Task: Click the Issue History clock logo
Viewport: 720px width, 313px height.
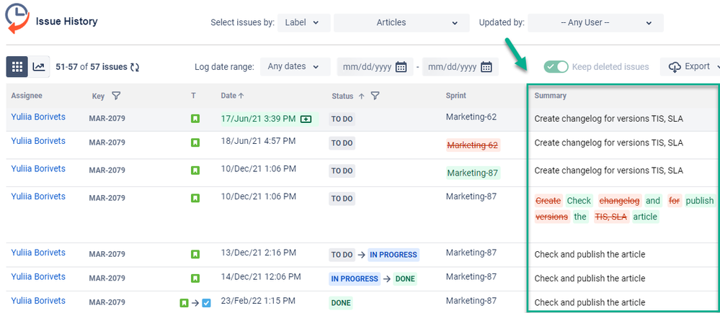Action: pos(17,19)
